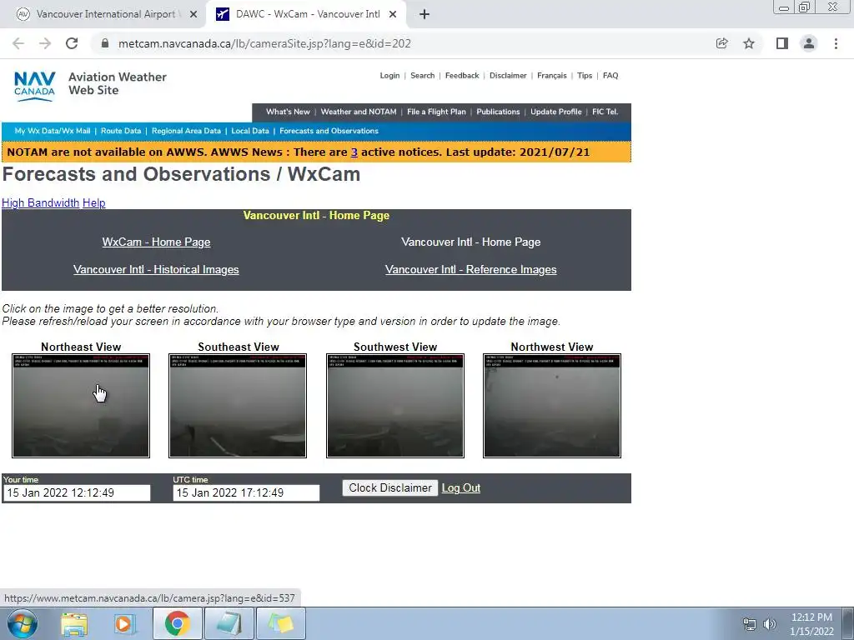Open the browser side panel icon
Screen dimensions: 854x640
(782, 43)
